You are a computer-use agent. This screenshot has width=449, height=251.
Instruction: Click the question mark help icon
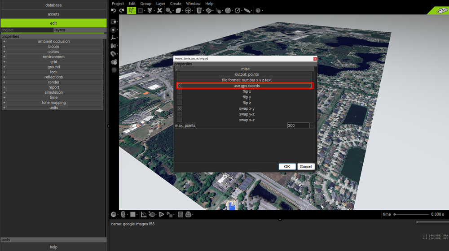coord(258,10)
